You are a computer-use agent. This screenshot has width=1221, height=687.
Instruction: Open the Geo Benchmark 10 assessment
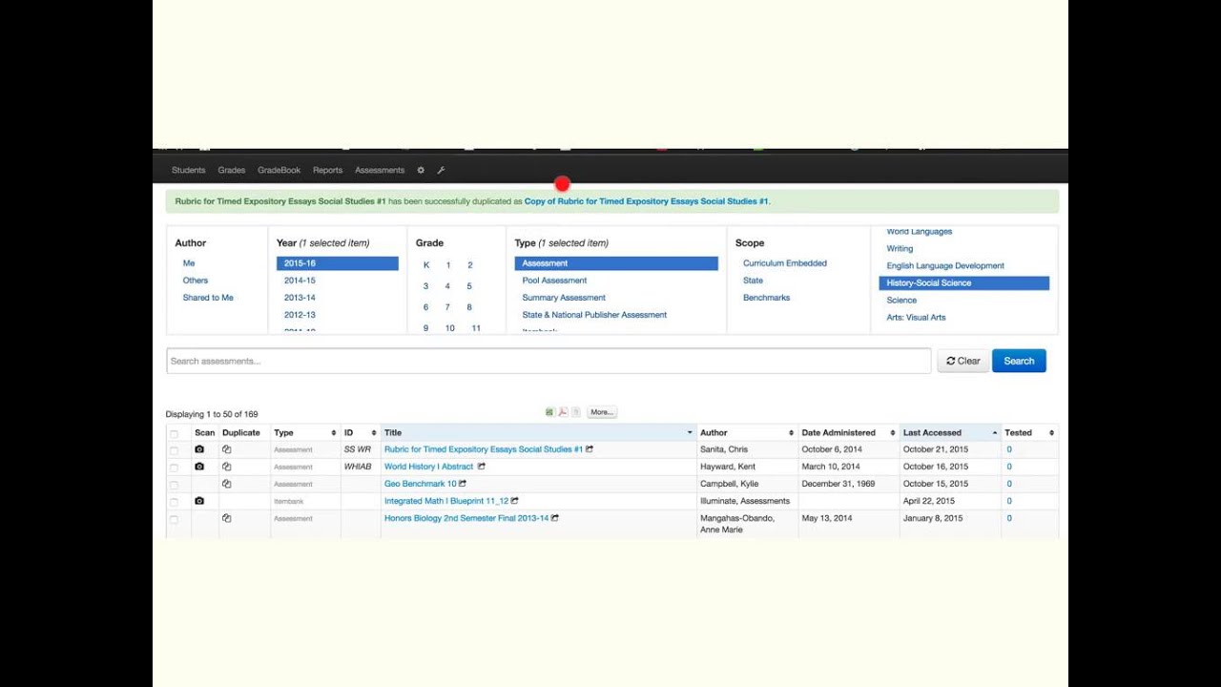pos(420,484)
